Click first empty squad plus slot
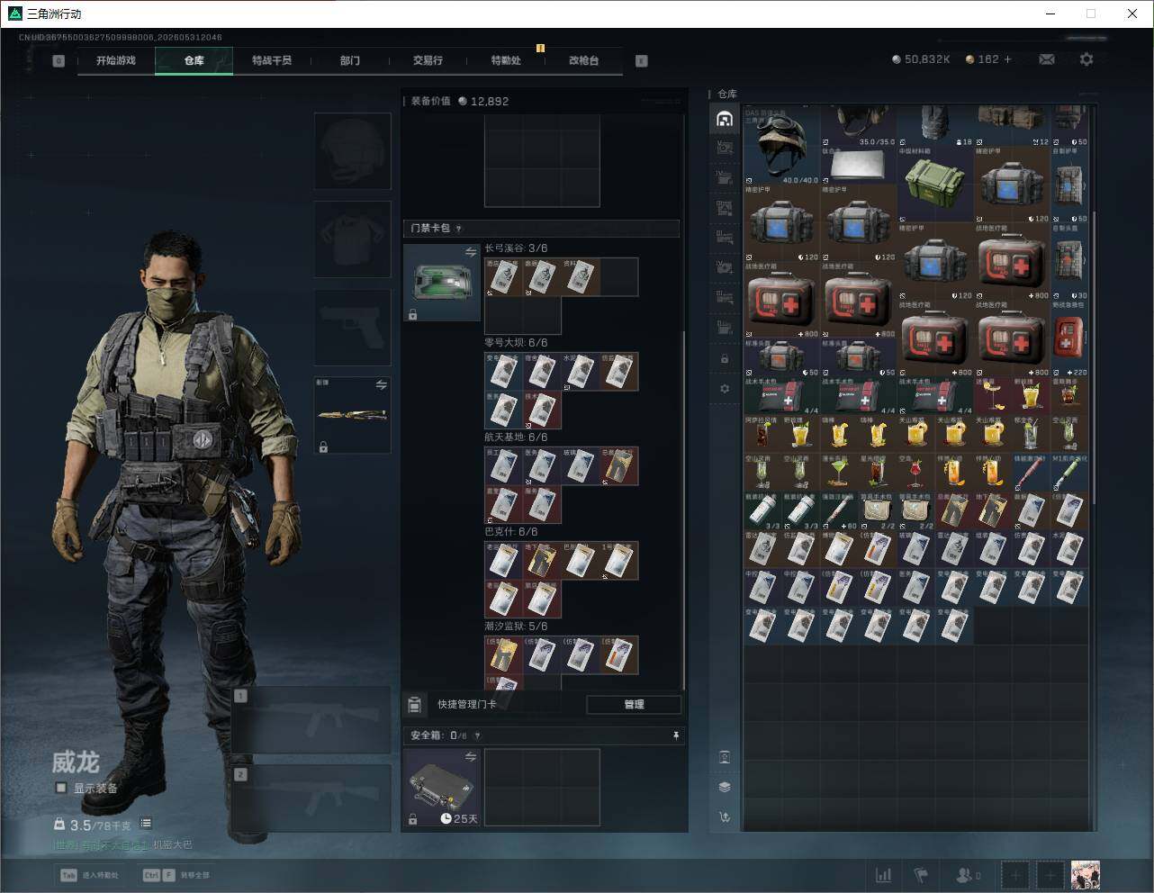 point(1015,874)
